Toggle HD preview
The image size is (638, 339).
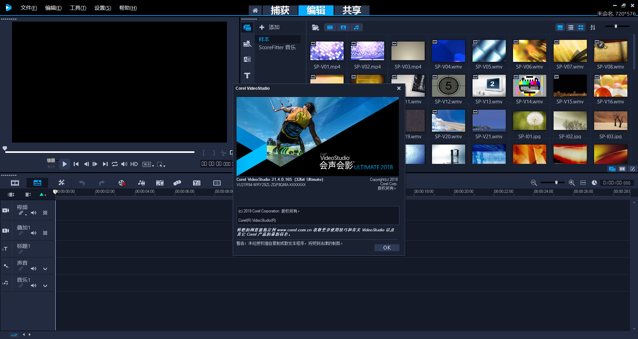point(134,164)
